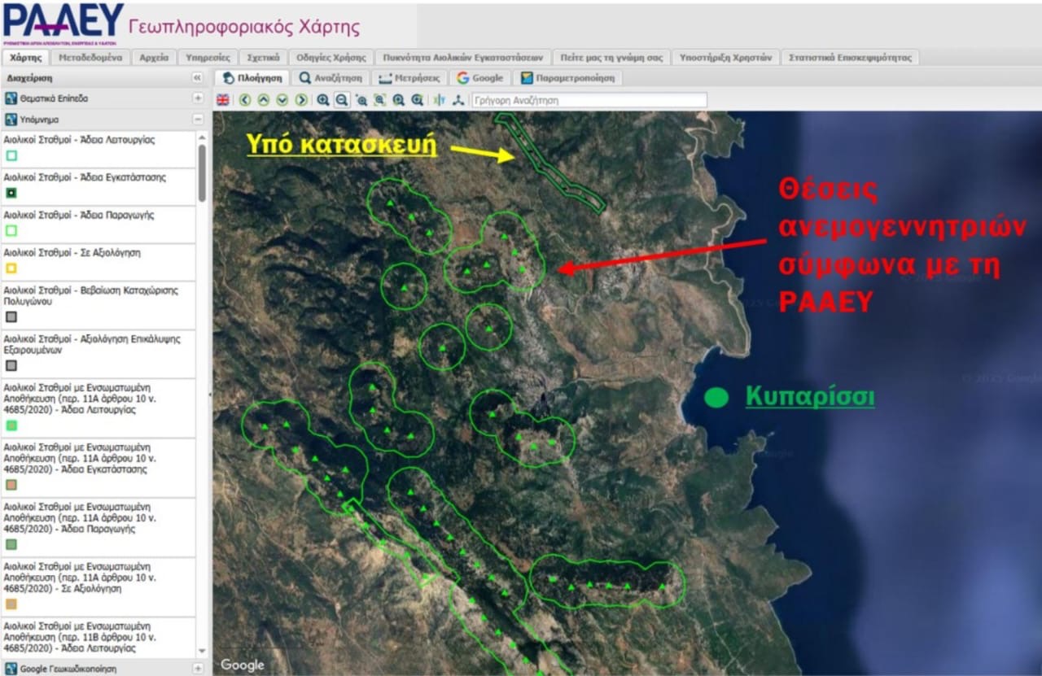Pan map up with the up arrow
The height and width of the screenshot is (676, 1042).
coord(263,100)
